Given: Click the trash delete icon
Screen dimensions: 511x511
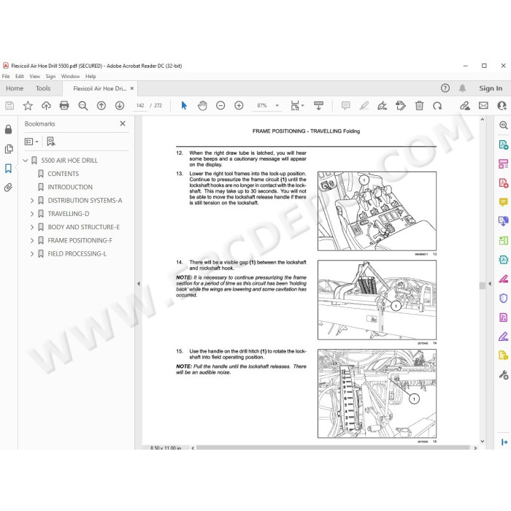Looking at the screenshot, I should tap(419, 106).
